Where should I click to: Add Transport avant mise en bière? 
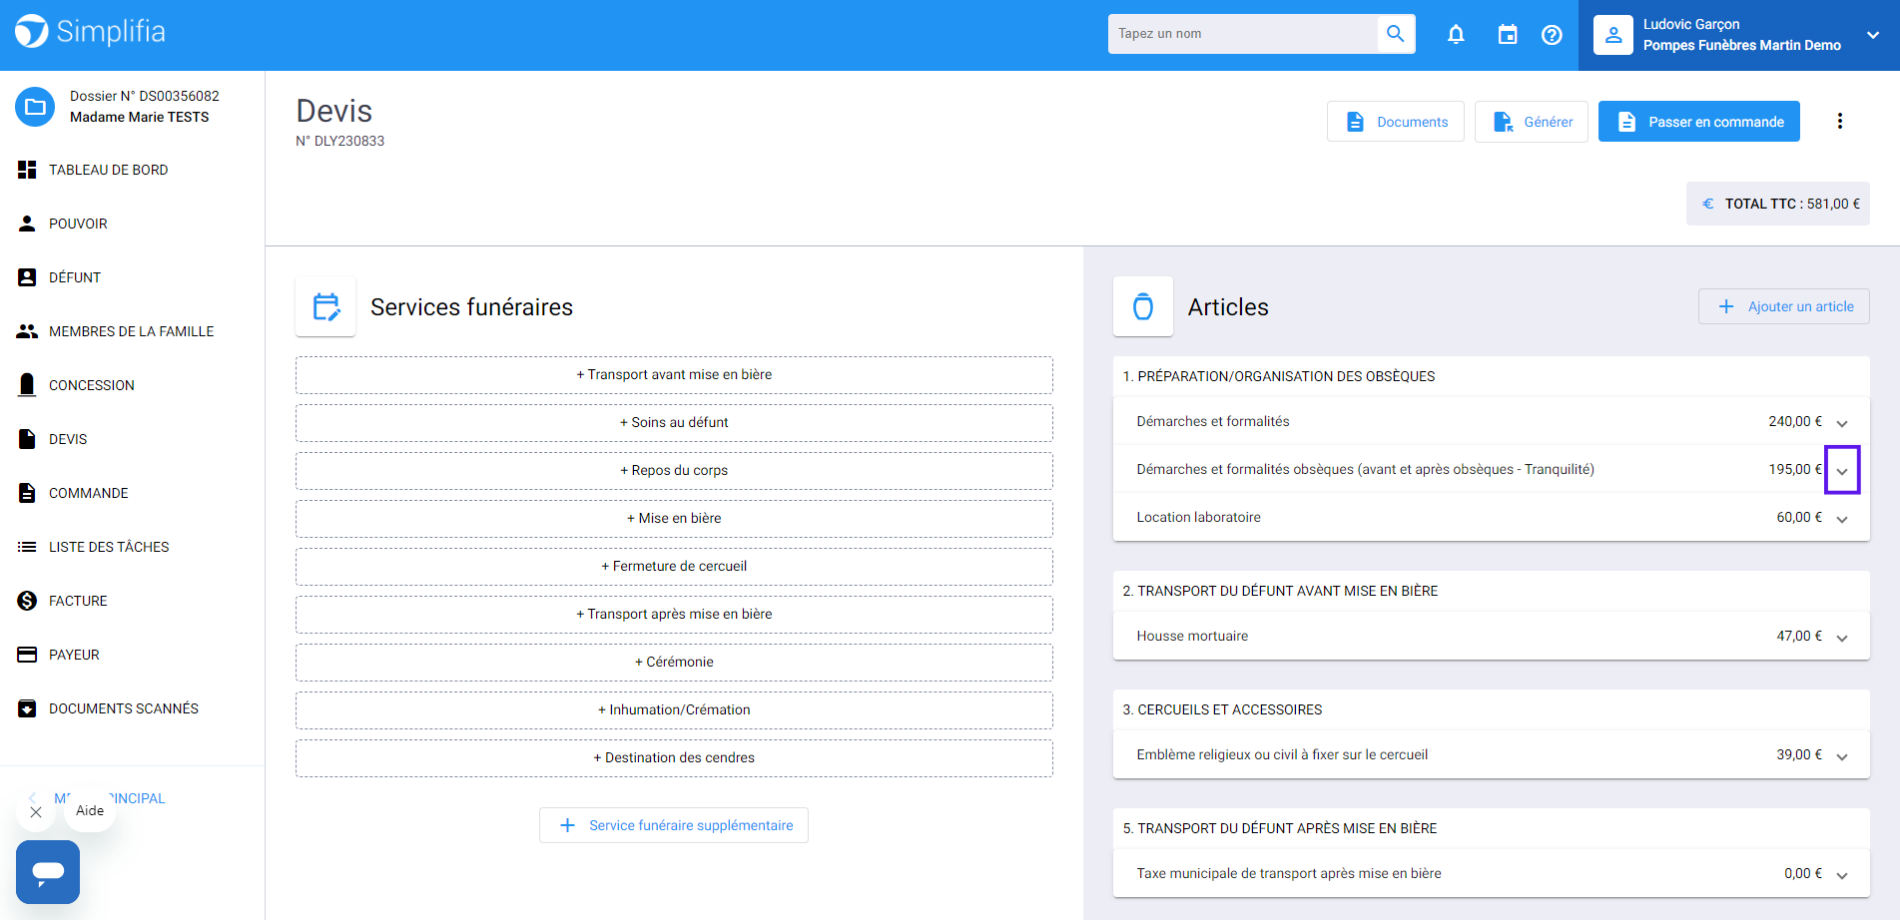pos(674,375)
